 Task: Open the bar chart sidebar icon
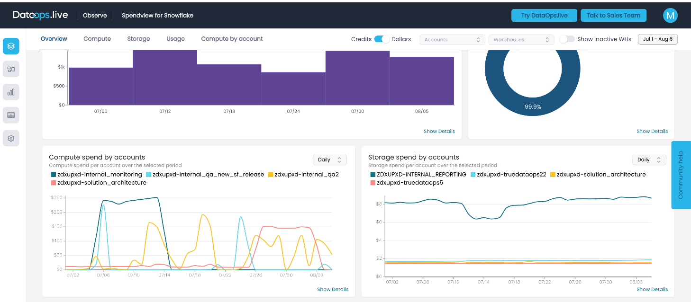point(11,92)
